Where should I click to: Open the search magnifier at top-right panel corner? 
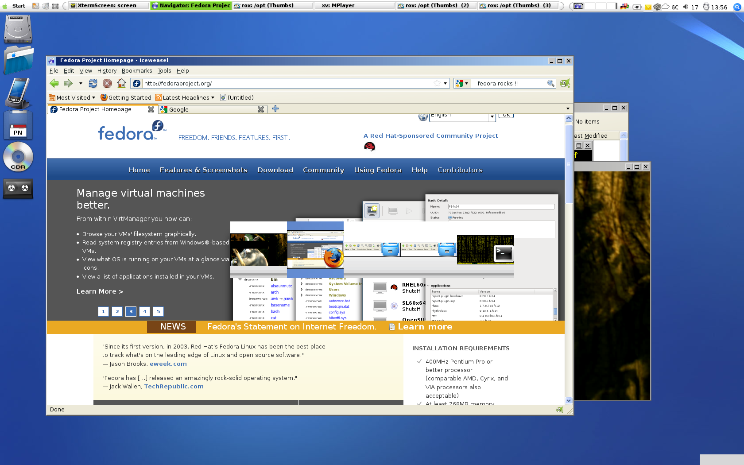click(737, 7)
